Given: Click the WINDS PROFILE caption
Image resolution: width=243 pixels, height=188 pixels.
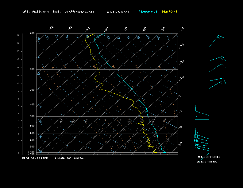Looking at the screenshot, I should pyautogui.click(x=209, y=157).
